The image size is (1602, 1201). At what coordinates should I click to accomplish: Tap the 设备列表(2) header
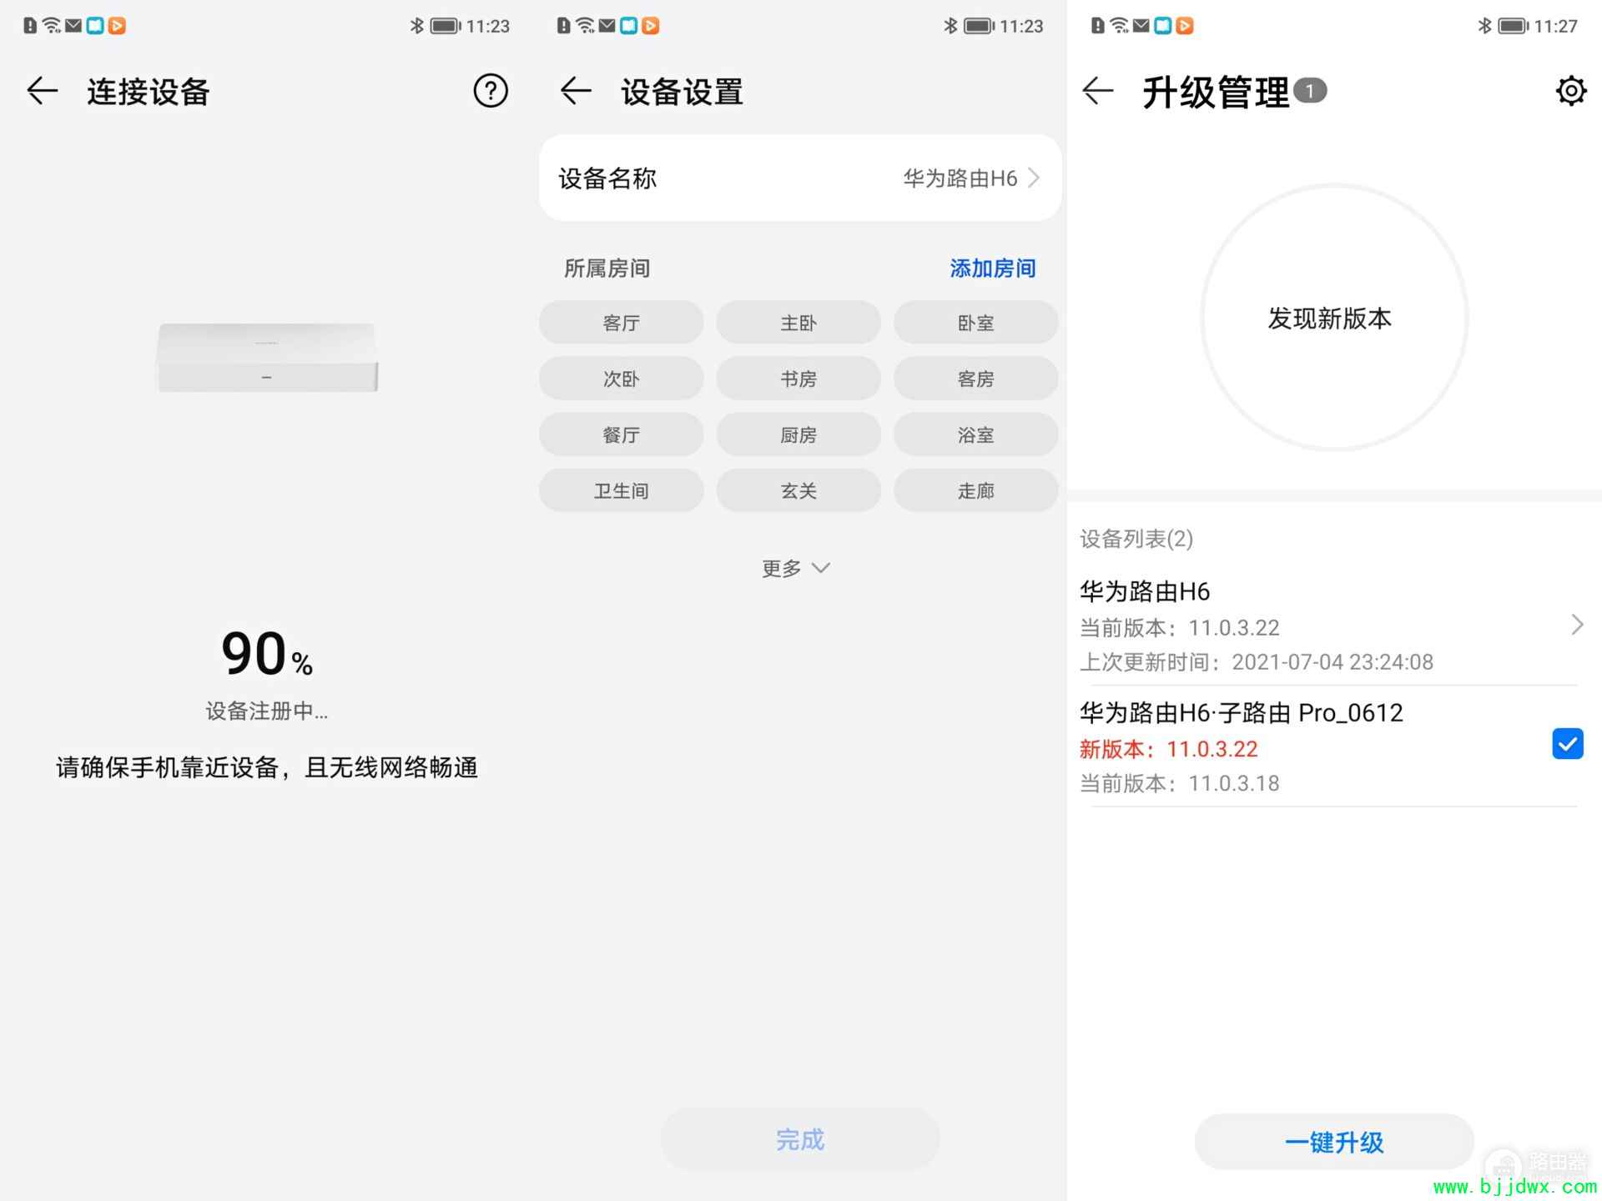click(x=1136, y=539)
